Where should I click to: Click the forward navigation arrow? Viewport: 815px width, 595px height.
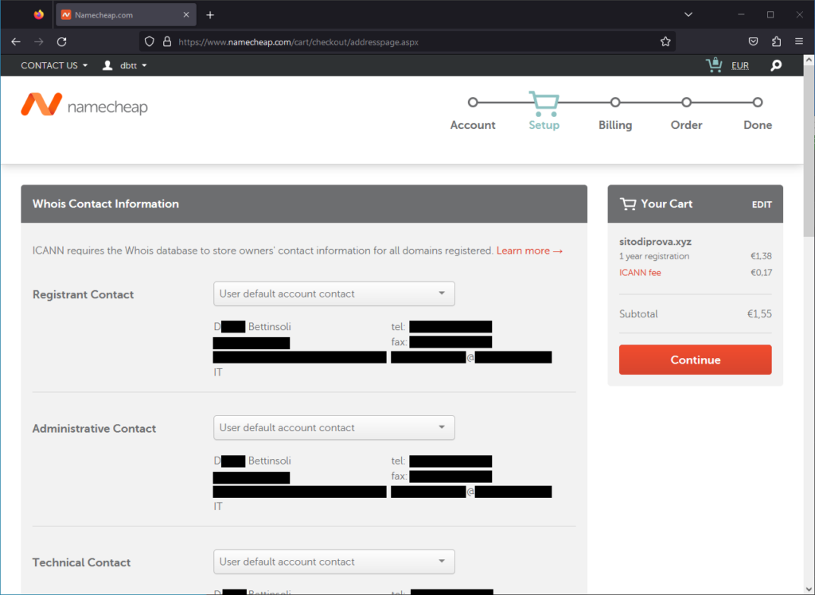(x=39, y=41)
